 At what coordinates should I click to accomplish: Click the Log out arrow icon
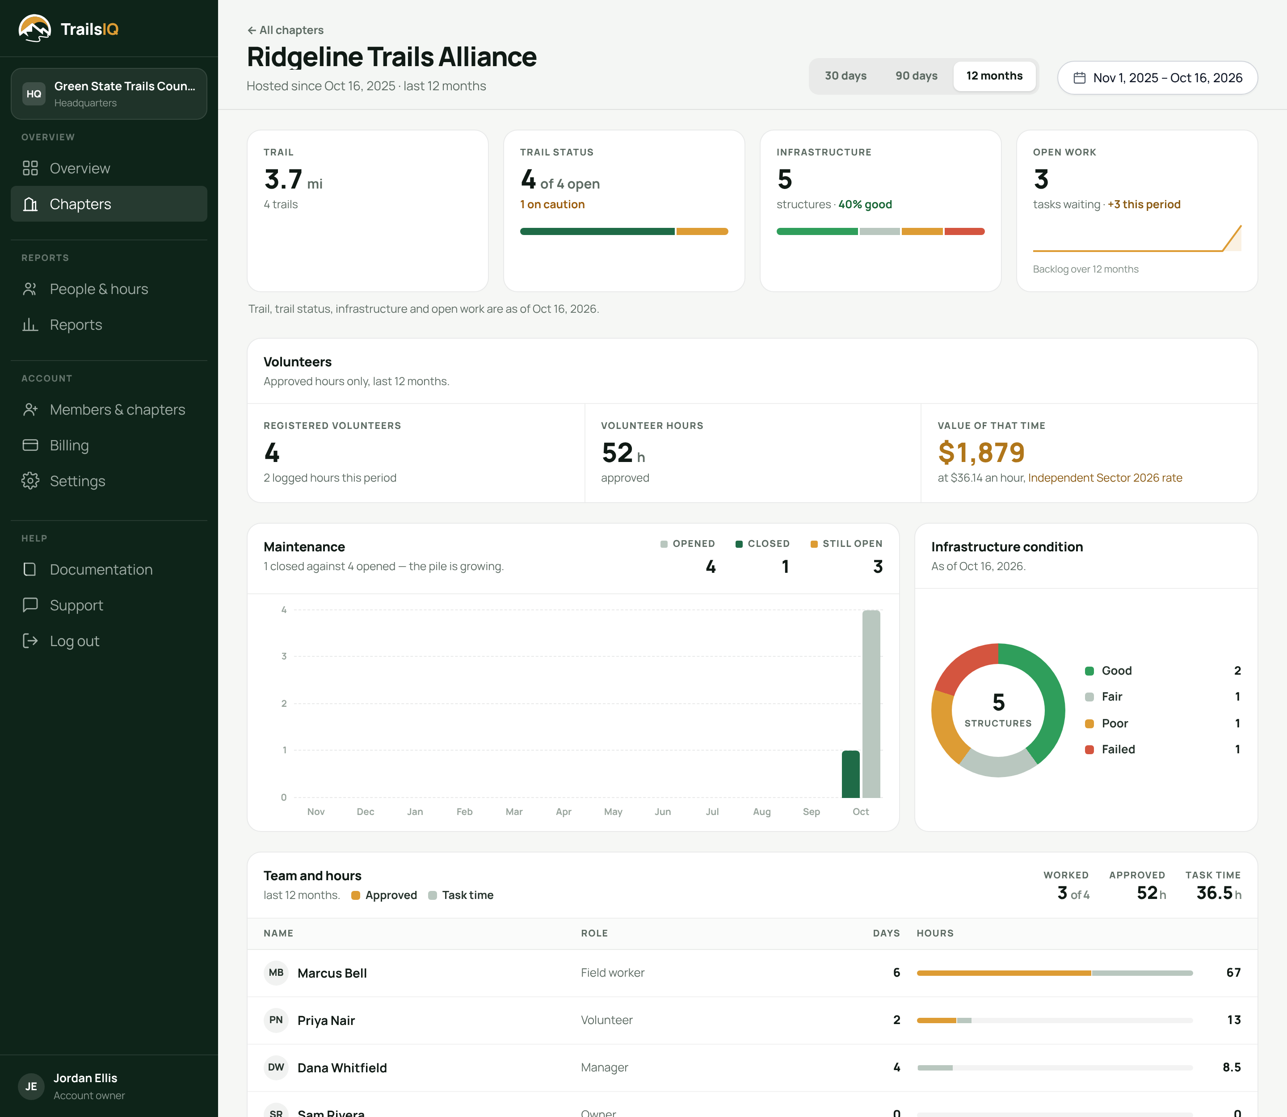30,641
